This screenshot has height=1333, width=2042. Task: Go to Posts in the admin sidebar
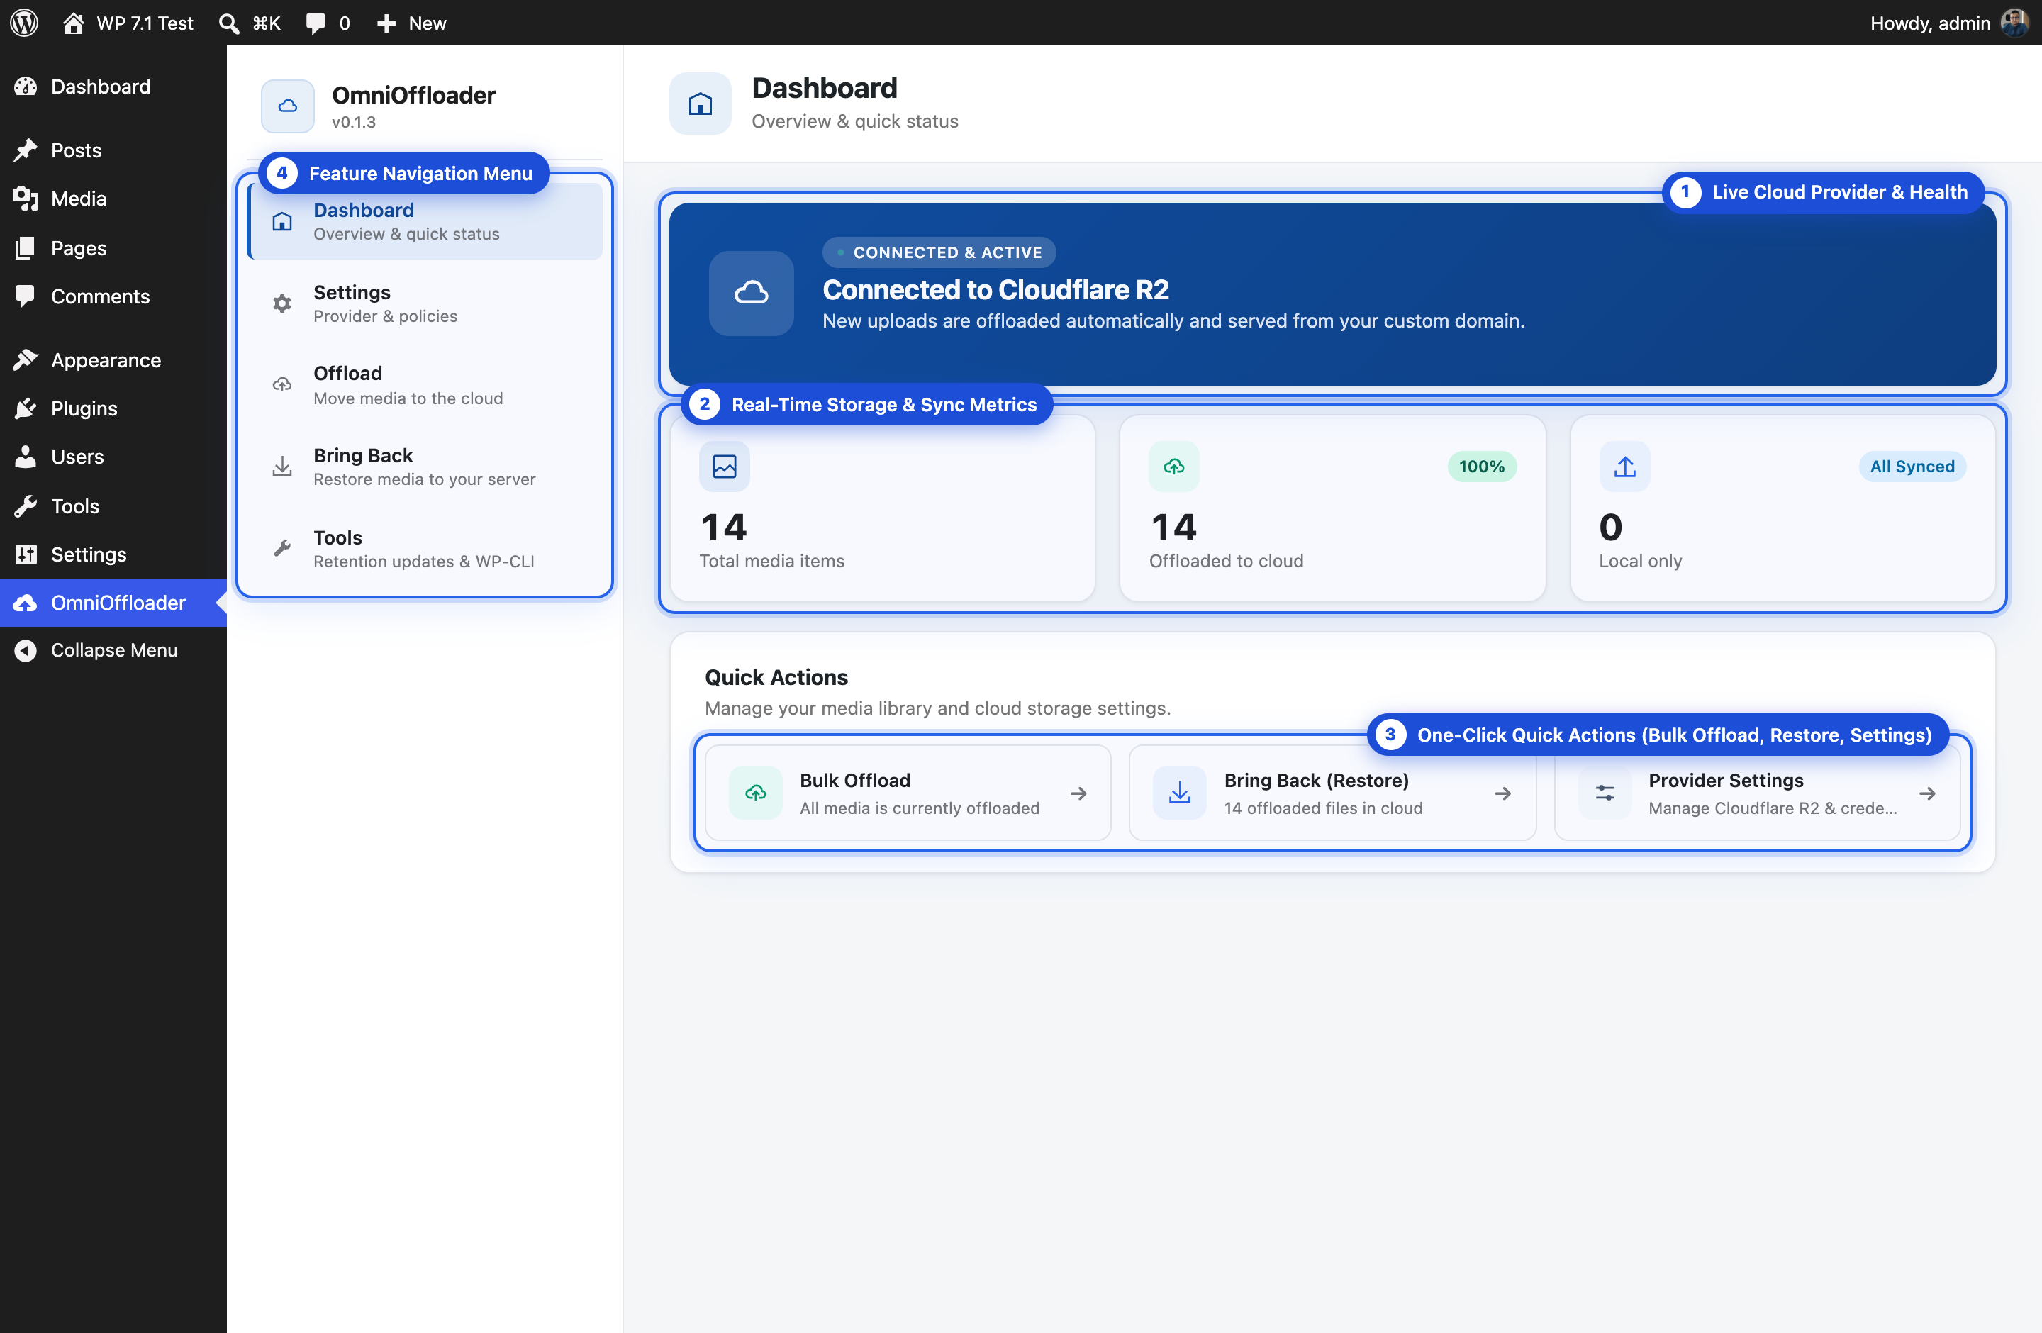pos(113,150)
